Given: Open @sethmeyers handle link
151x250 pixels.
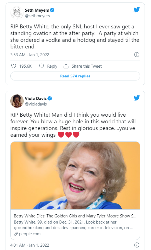Looking at the screenshot, I should coord(37,16).
